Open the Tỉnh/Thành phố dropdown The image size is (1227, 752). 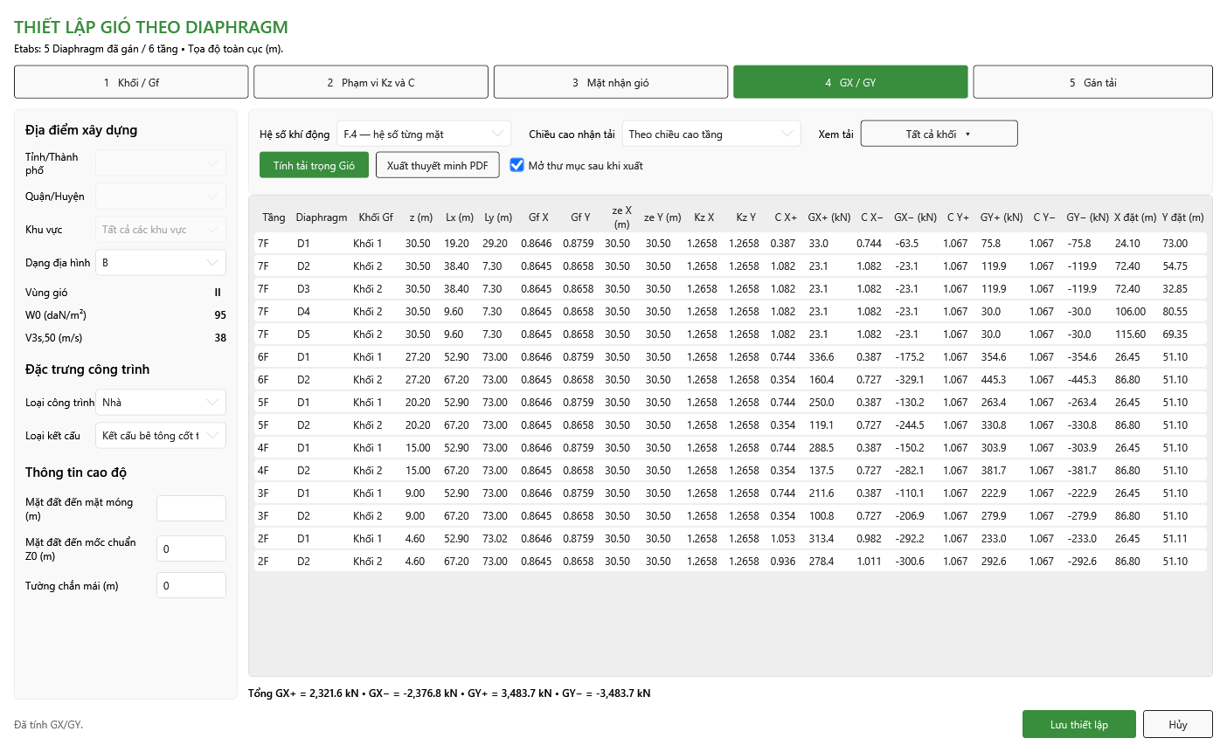coord(161,162)
